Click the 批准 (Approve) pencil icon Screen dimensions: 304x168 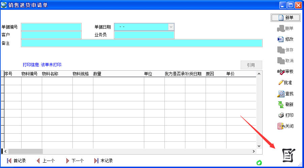[285, 82]
